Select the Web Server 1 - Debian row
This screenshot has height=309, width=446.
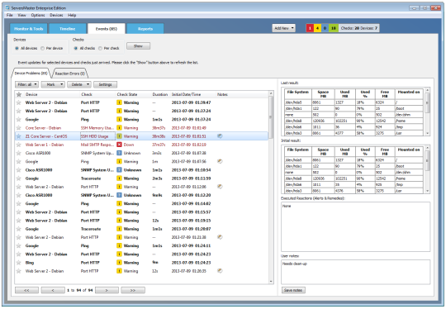click(142, 145)
